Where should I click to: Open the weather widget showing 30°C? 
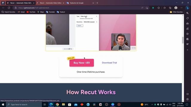[144, 104]
